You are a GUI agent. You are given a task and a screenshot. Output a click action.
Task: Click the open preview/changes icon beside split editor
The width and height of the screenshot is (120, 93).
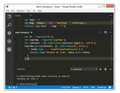click(100, 32)
